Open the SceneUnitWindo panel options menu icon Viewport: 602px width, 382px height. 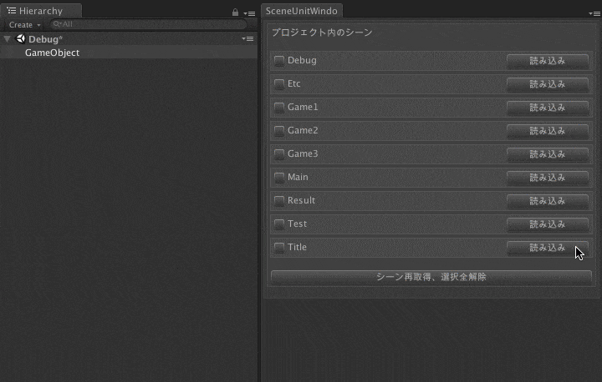[x=594, y=13]
